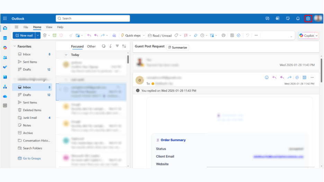Click into the Search box
The image size is (324, 182).
pyautogui.click(x=93, y=18)
